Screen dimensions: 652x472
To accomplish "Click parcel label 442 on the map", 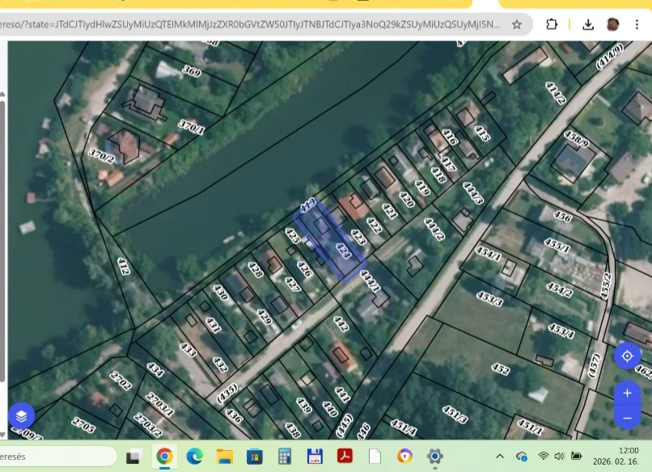I will [341, 323].
